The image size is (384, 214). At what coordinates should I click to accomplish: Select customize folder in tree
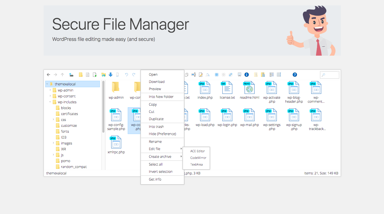point(69,125)
